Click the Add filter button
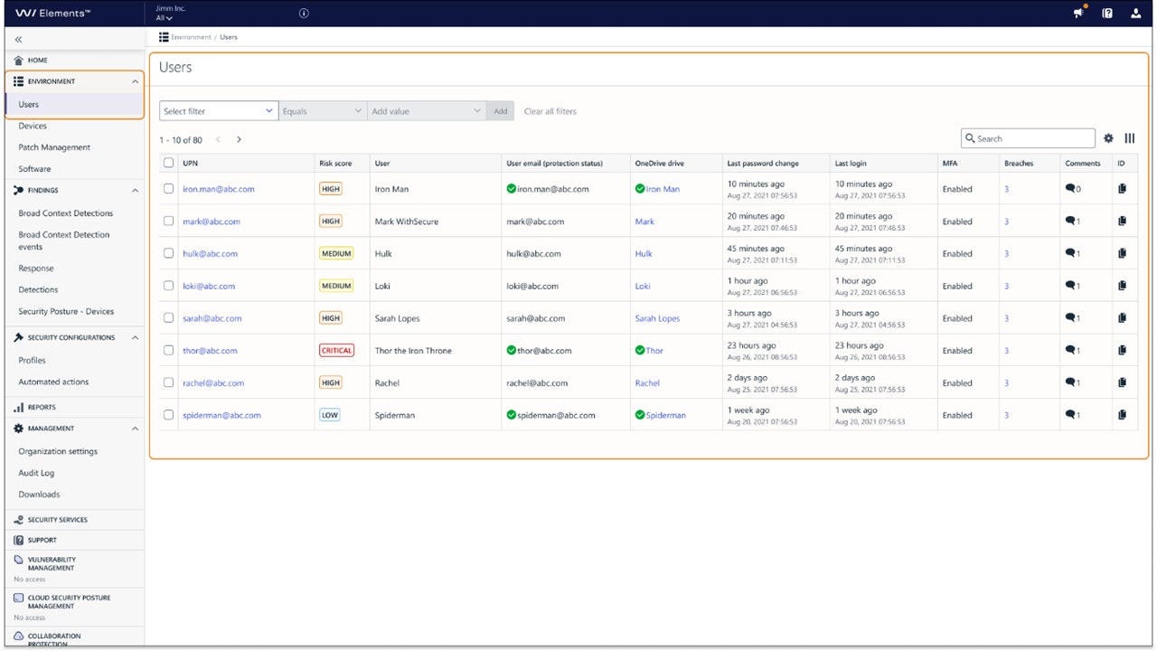This screenshot has height=651, width=1157. click(501, 111)
